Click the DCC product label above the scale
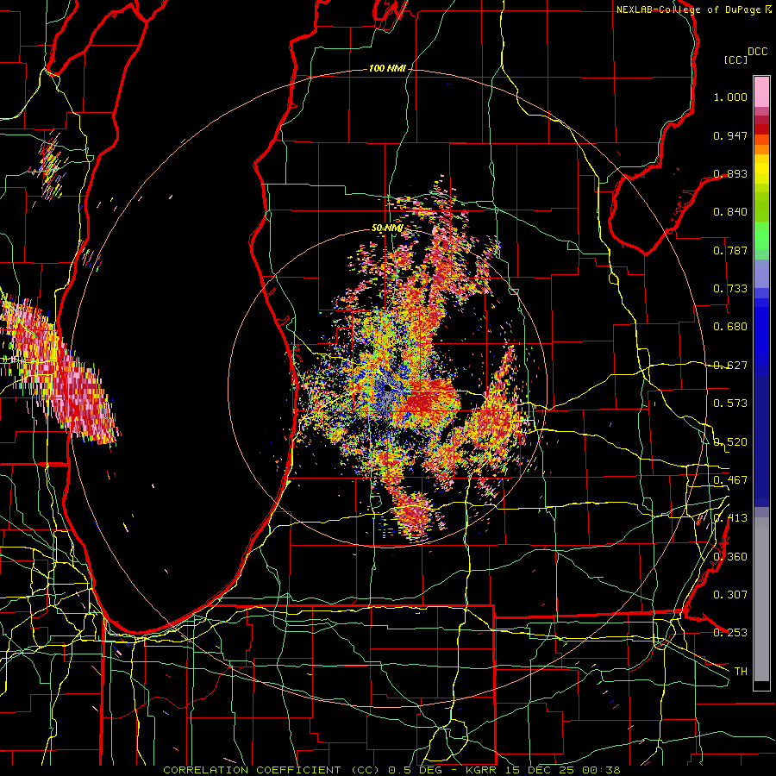Viewport: 776px width, 776px height. pyautogui.click(x=758, y=52)
